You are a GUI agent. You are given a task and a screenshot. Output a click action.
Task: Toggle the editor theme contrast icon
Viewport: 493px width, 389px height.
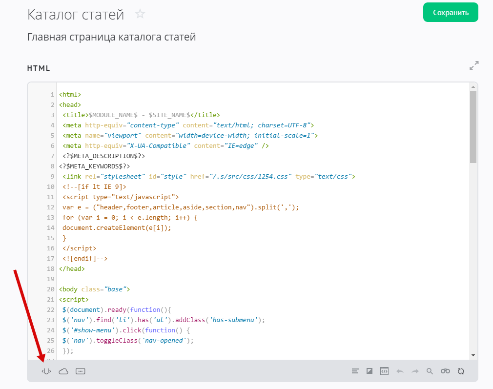(370, 371)
